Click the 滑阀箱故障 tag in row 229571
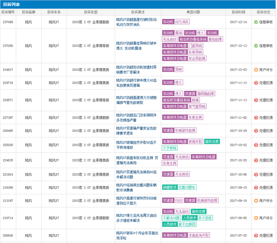Image resolution: width=277 pixels, height=243 pixels. [205, 93]
